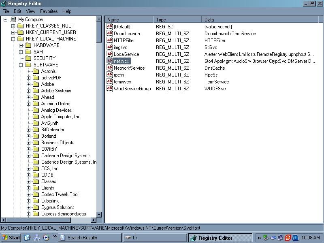
Task: Click the 'REG_SZ' type cell
Action: point(165,27)
